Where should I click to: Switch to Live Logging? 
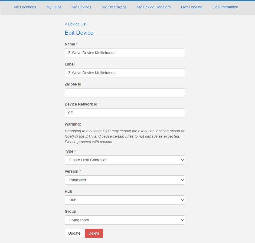[191, 7]
